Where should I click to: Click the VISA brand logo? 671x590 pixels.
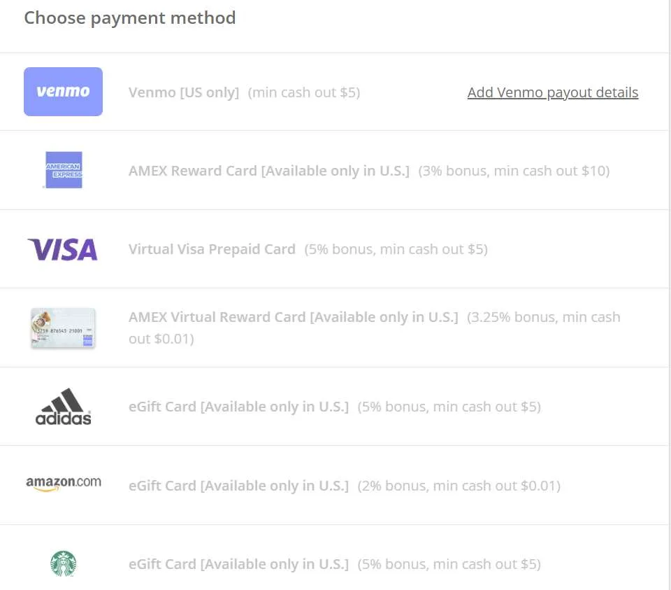pyautogui.click(x=62, y=249)
